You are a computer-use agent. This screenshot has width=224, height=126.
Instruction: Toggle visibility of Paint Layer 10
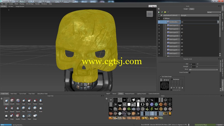tap(159, 36)
